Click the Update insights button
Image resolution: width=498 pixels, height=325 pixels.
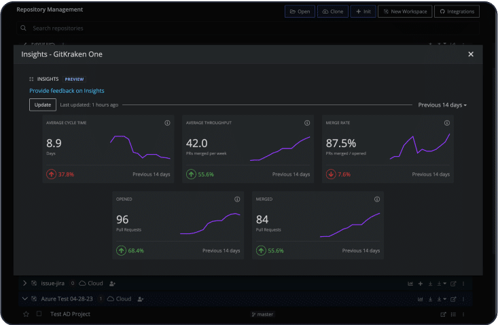coord(43,104)
